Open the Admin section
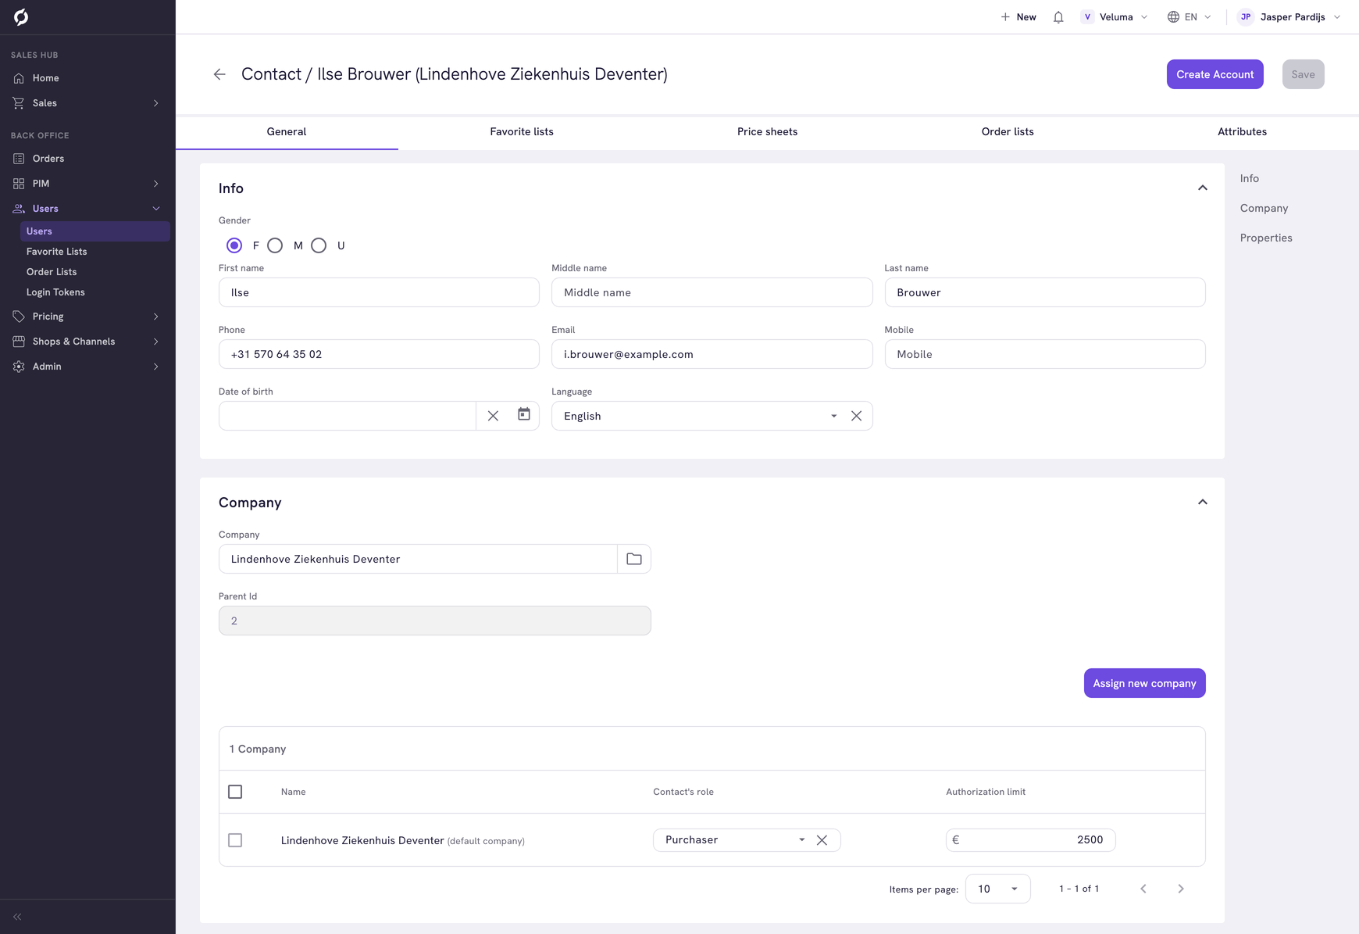The image size is (1359, 934). [47, 367]
